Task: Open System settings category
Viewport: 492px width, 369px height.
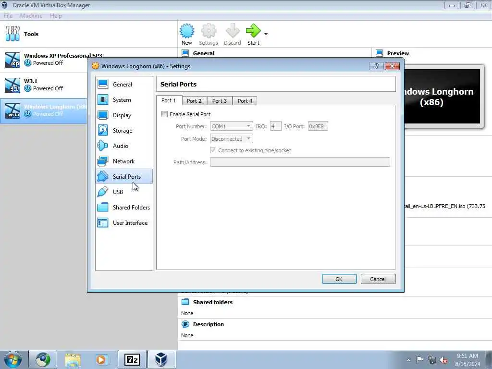Action: [124, 100]
